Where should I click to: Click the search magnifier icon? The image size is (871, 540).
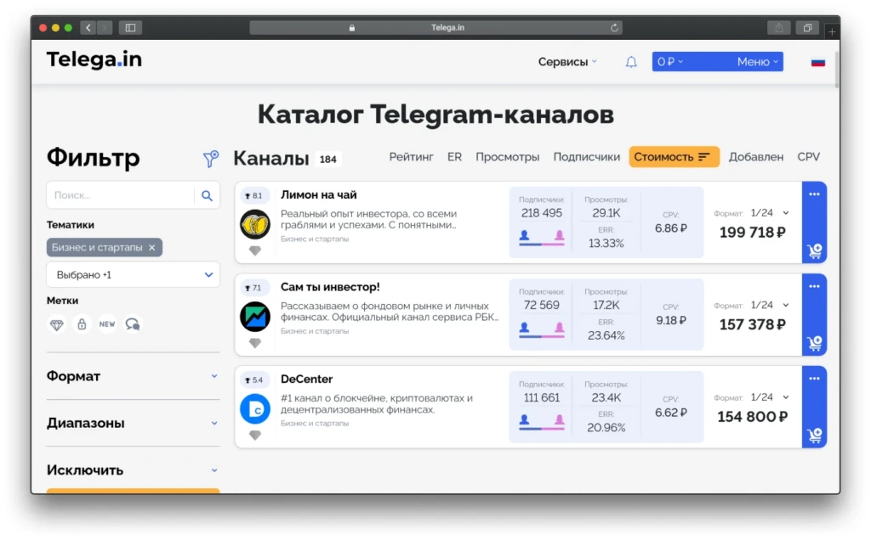[x=207, y=195]
